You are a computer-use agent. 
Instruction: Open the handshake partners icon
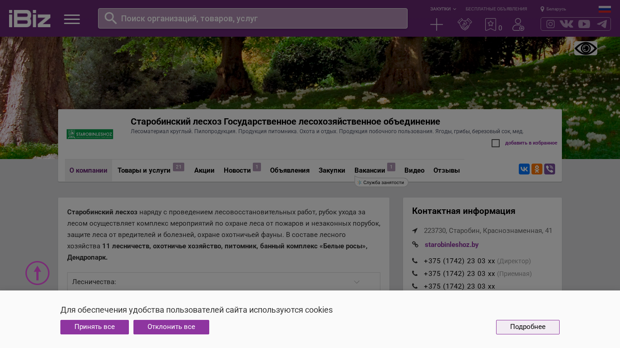pyautogui.click(x=465, y=24)
